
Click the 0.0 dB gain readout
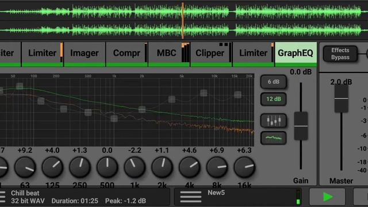click(301, 72)
